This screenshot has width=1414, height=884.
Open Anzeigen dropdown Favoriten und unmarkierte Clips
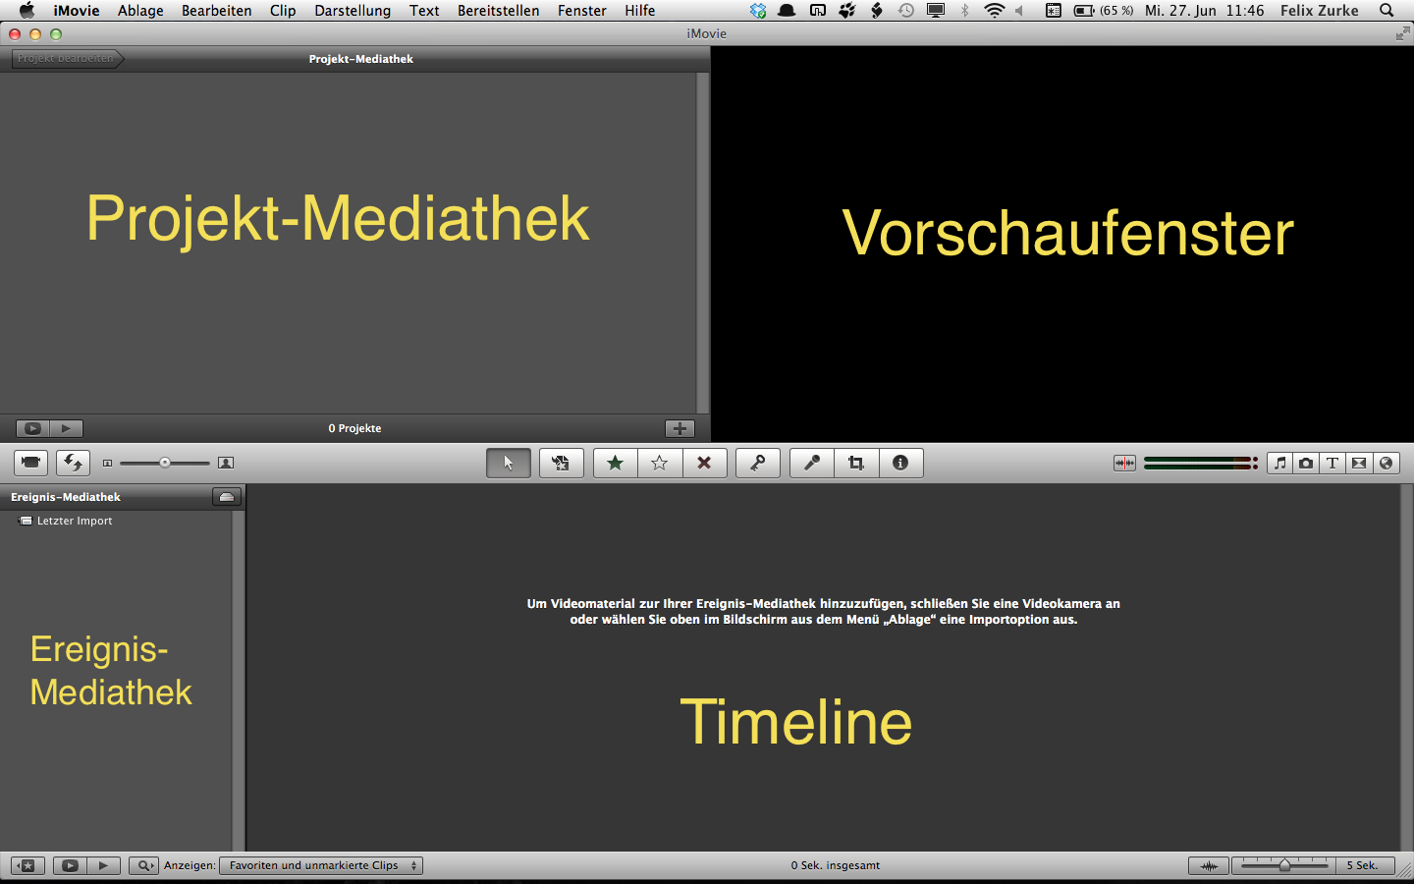tap(321, 865)
